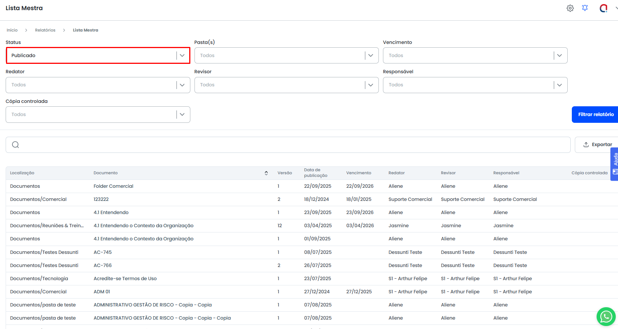Select the Folder Comercial document row
This screenshot has width=618, height=329.
[113, 186]
